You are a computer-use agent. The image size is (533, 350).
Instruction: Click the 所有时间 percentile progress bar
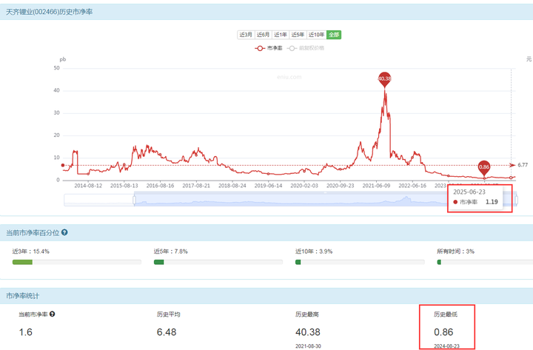(485, 262)
